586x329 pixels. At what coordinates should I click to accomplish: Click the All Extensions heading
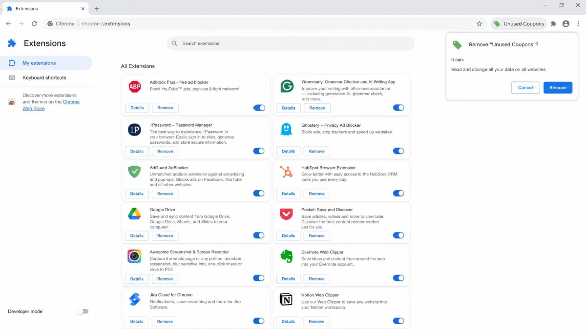(x=138, y=66)
